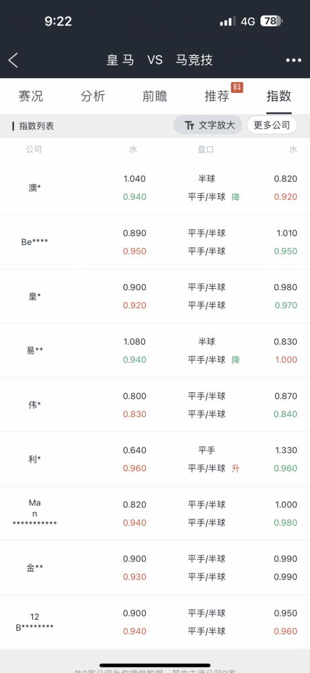Viewport: 310px width, 673px height.
Task: Open the 金** company row
Action: point(155,568)
